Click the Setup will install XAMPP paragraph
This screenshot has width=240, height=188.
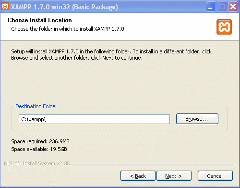(x=111, y=54)
